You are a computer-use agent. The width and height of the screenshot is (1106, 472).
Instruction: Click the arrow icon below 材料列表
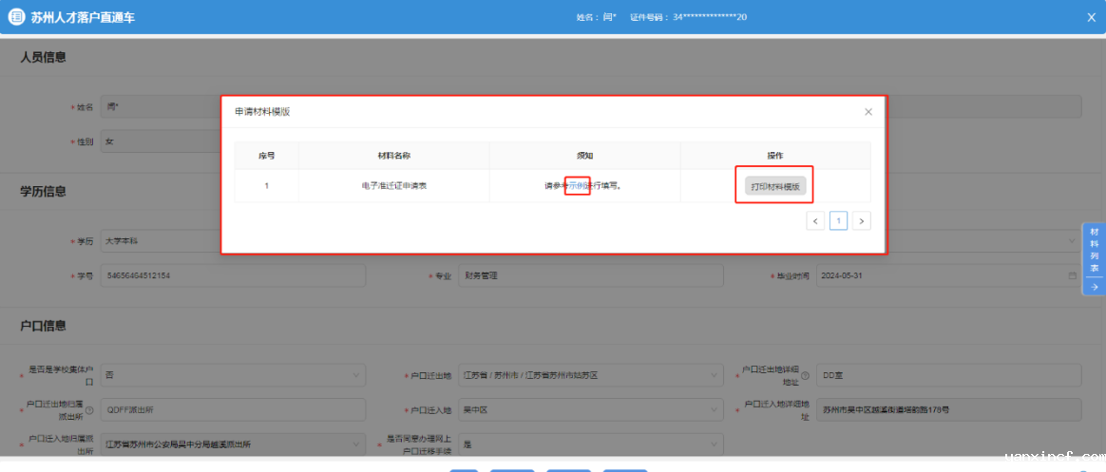pos(1094,286)
